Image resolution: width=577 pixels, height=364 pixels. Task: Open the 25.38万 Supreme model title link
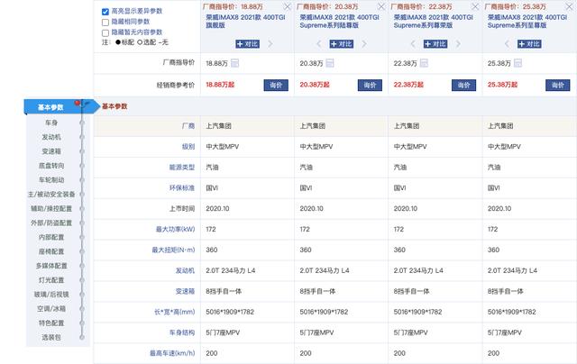[527, 21]
